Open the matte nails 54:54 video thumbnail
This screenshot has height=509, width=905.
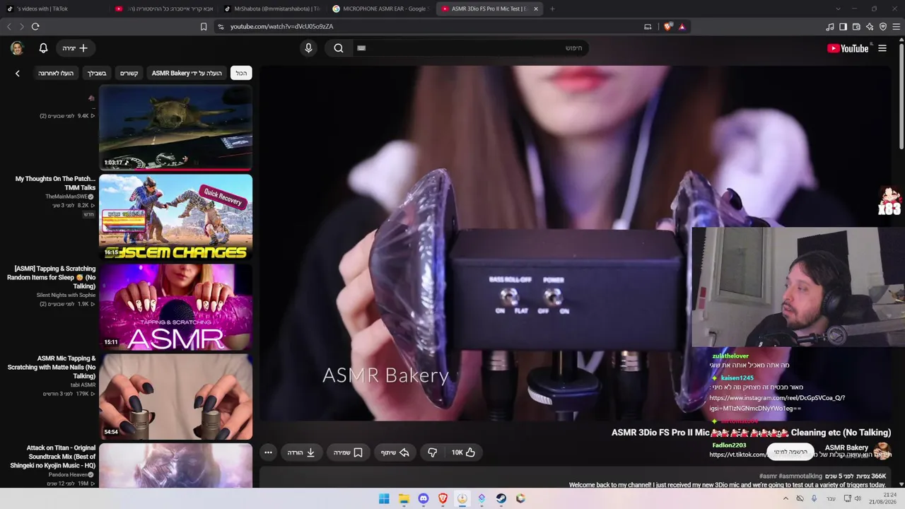point(175,397)
